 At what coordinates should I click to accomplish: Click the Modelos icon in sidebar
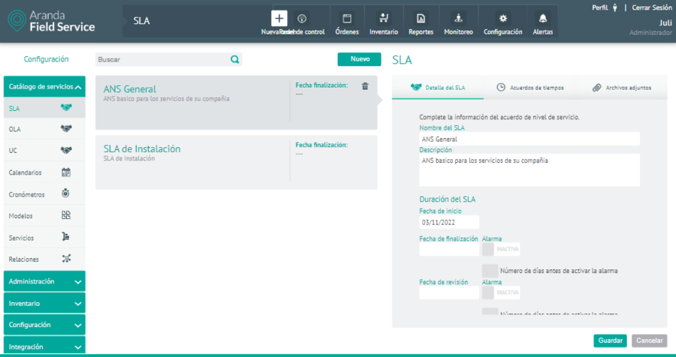[66, 215]
